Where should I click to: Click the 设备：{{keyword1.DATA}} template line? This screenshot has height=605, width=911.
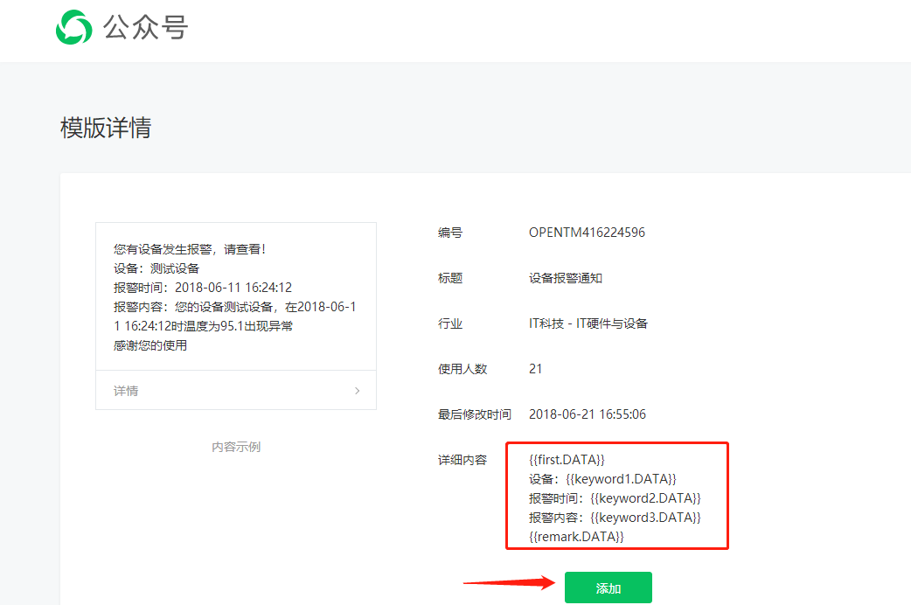click(x=602, y=479)
